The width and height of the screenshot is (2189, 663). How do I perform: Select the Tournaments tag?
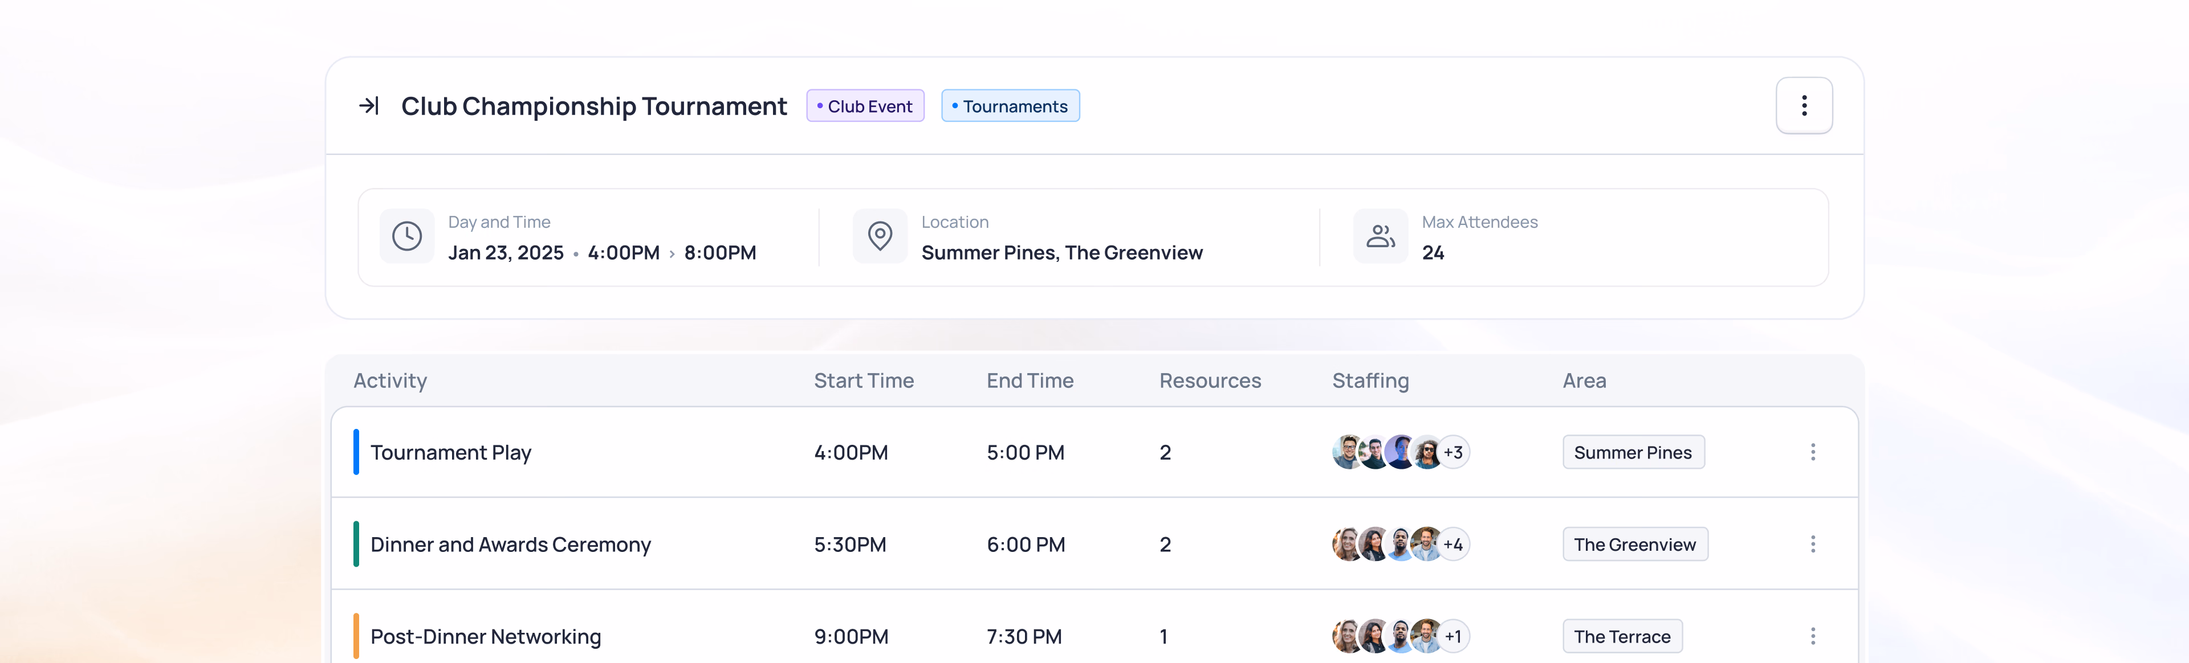click(1010, 106)
